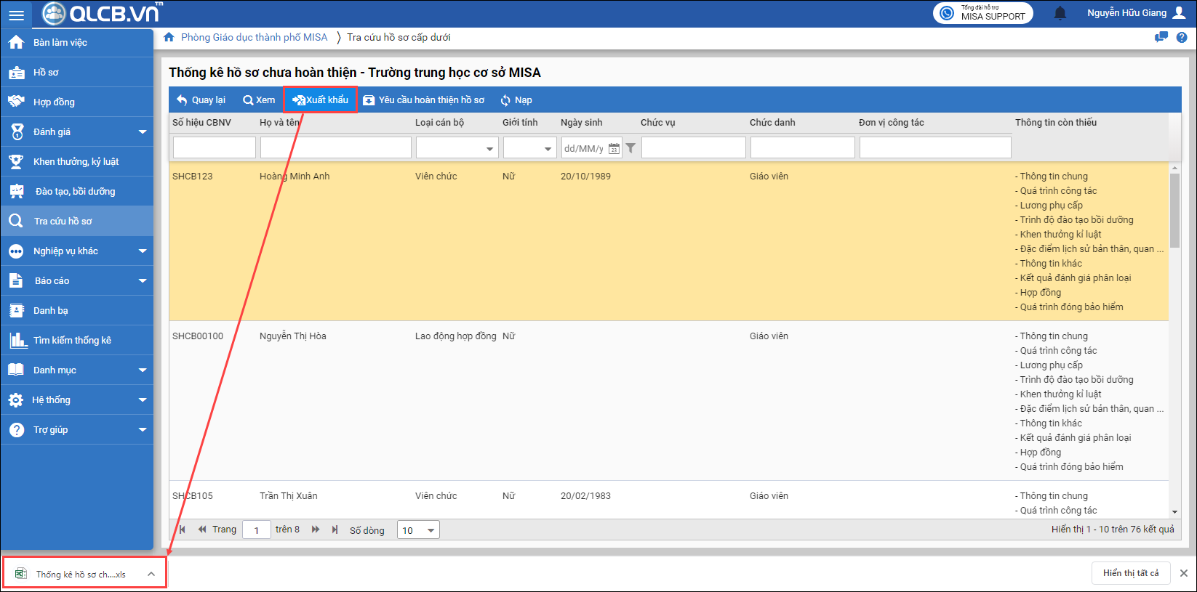
Task: Open the notification bell
Action: 1060,13
